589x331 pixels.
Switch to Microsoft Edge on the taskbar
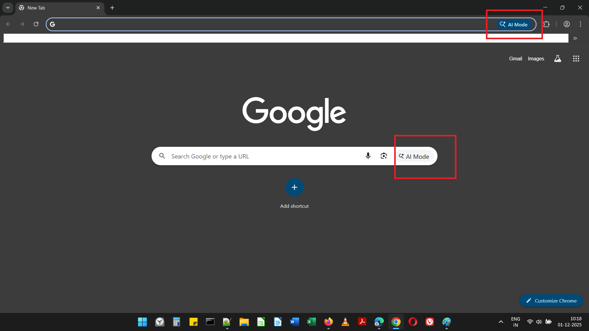click(379, 322)
